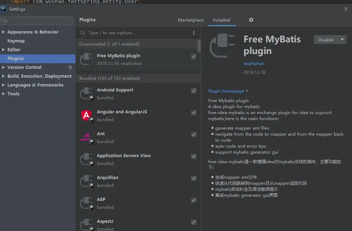Select the Installed tab
The image size is (352, 231).
tap(221, 20)
